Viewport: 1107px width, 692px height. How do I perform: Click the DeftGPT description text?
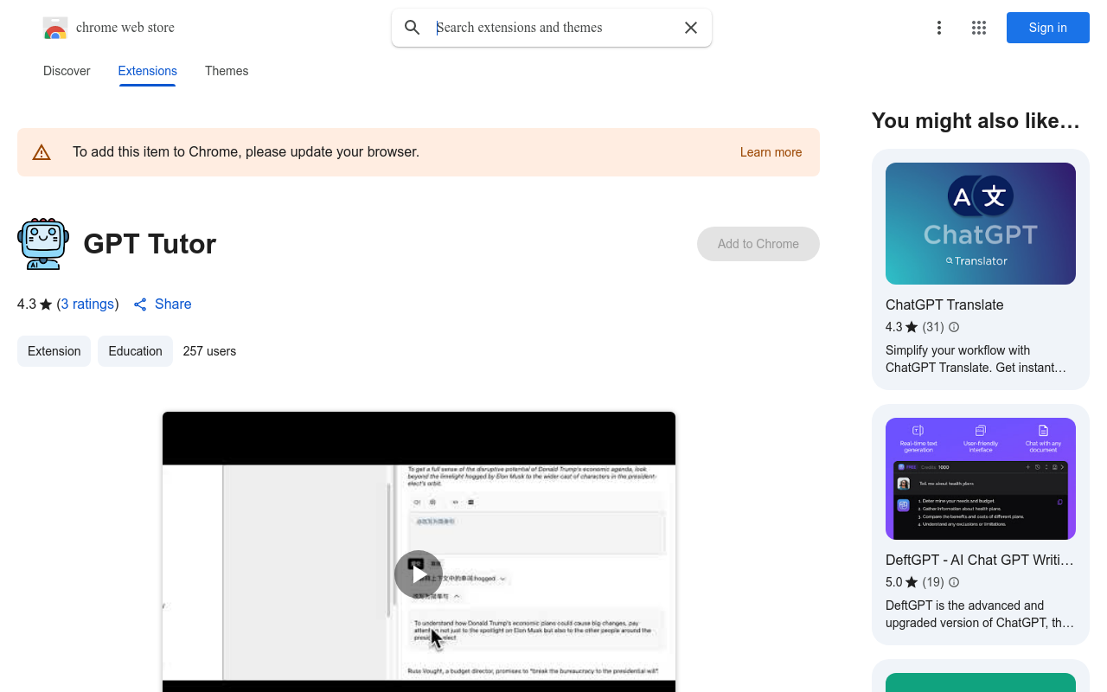tap(980, 614)
